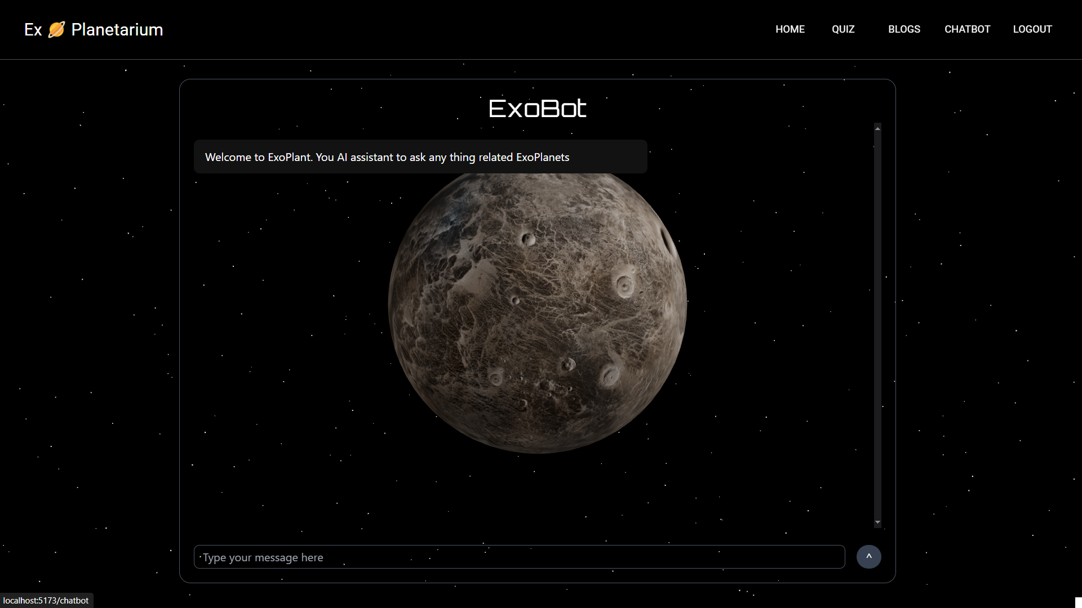Select CHATBOT in the navigation bar
The height and width of the screenshot is (608, 1082).
[x=967, y=29]
